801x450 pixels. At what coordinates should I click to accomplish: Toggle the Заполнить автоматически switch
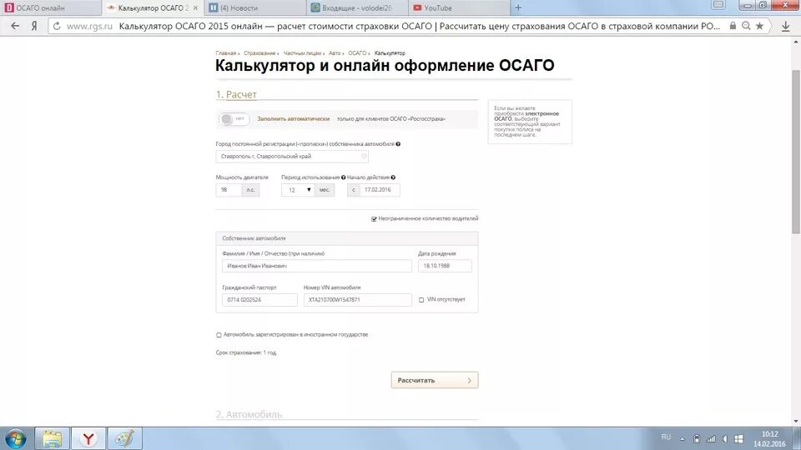coord(234,119)
